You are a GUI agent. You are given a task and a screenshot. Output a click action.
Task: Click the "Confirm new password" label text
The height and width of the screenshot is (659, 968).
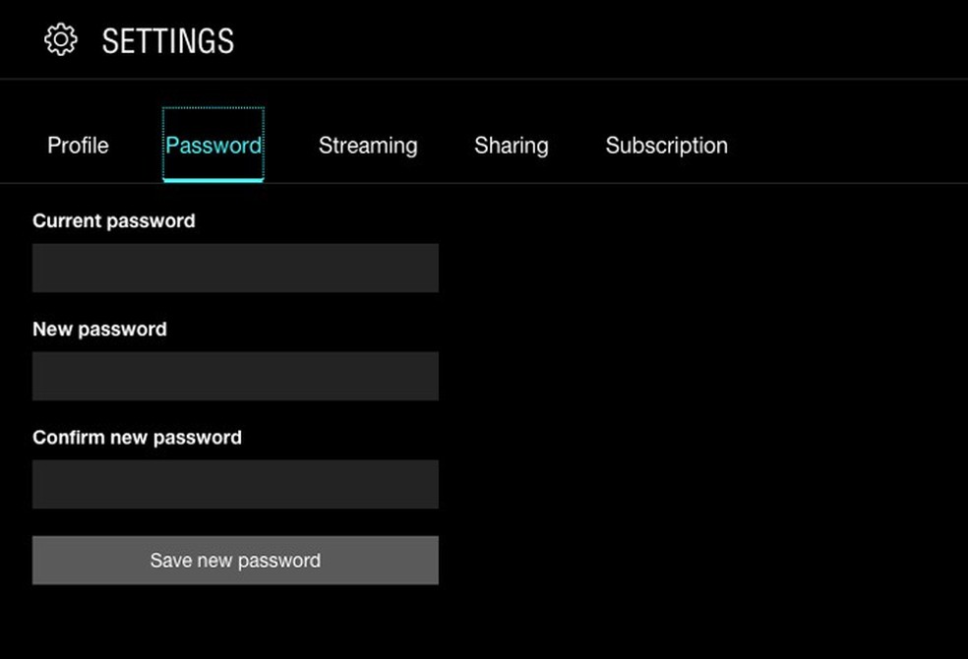[137, 438]
